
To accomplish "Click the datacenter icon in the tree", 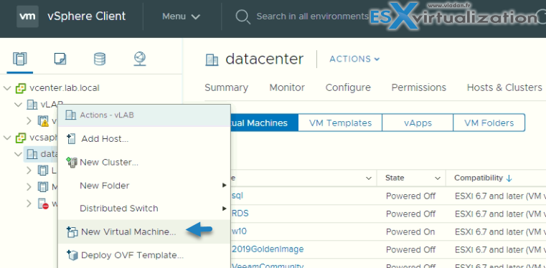I will pyautogui.click(x=32, y=154).
